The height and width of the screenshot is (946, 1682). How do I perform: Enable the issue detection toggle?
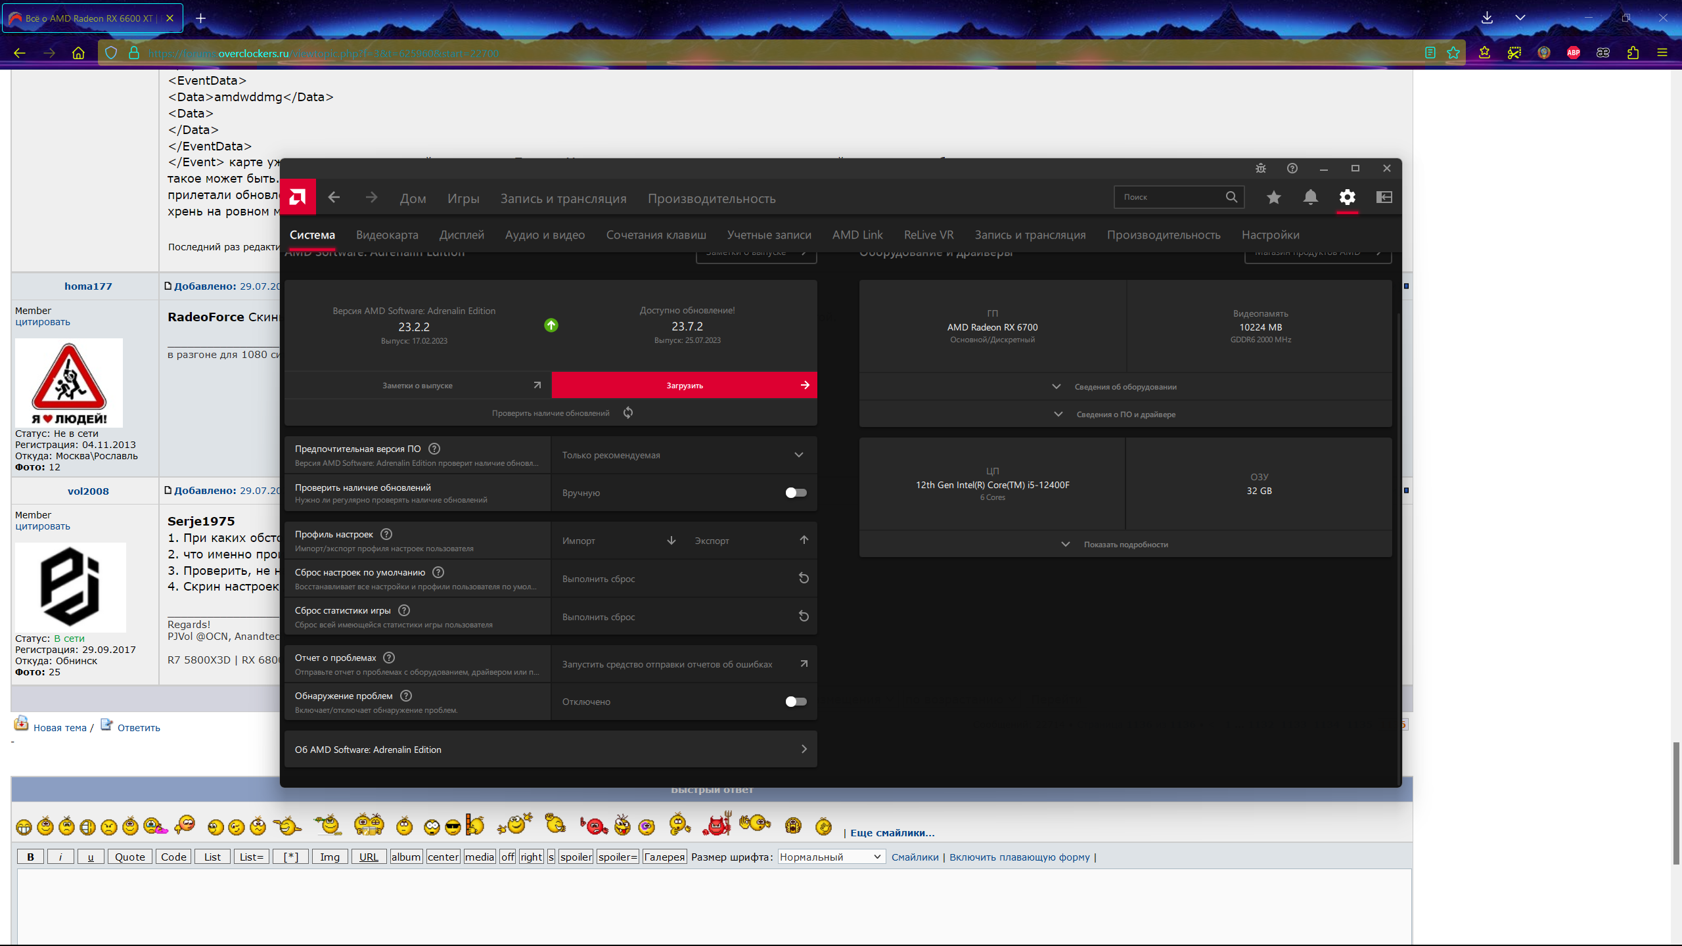pyautogui.click(x=796, y=702)
